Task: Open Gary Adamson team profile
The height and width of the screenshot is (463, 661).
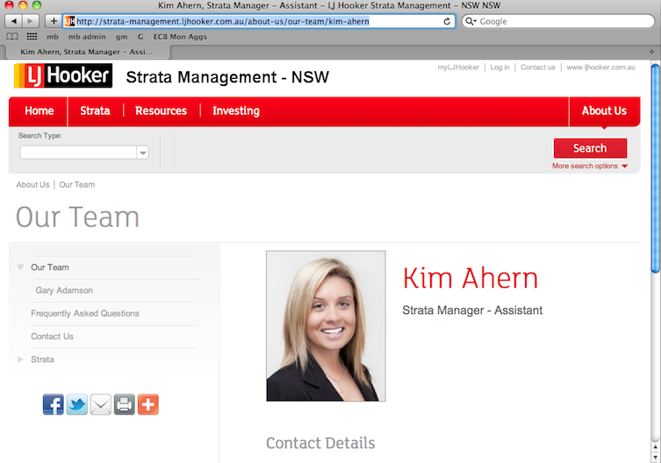Action: tap(64, 290)
